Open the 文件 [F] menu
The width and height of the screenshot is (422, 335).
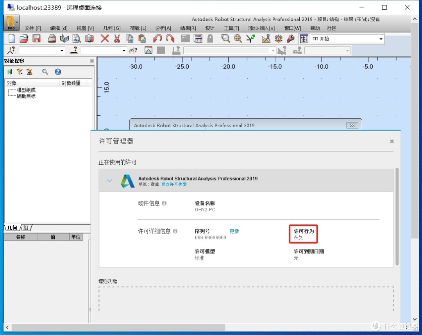[32, 28]
